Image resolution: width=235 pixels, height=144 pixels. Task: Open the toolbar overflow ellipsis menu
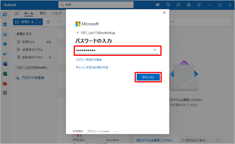[172, 22]
